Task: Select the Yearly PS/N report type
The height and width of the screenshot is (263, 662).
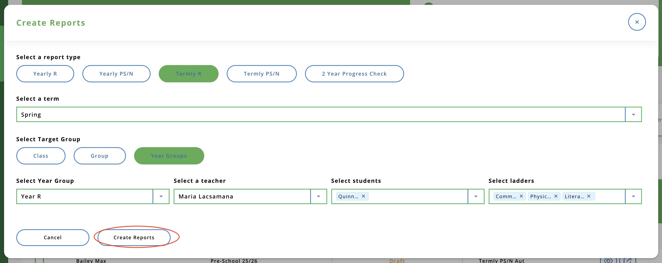Action: point(116,74)
